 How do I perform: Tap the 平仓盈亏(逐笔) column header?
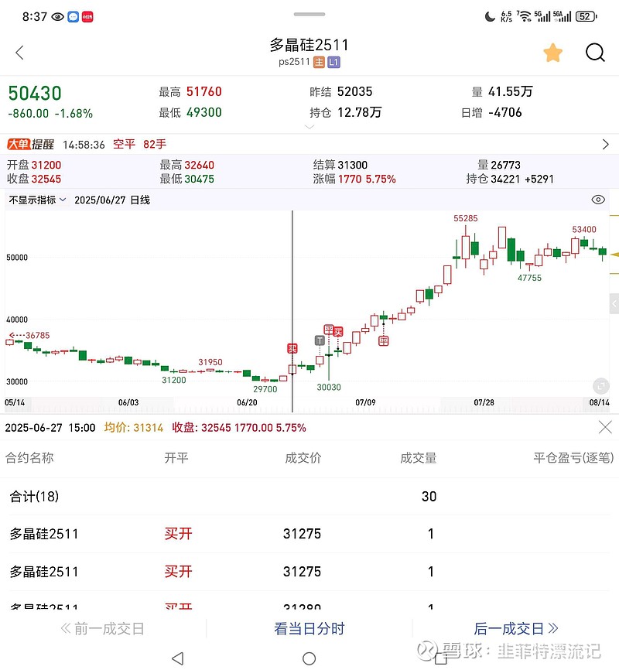pos(573,458)
